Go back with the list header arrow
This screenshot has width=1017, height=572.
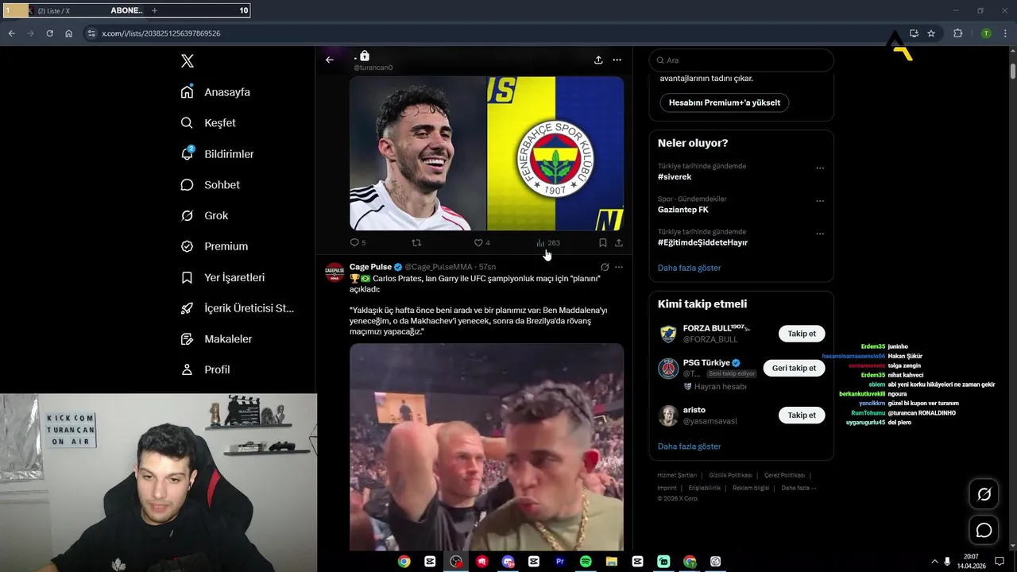point(330,60)
